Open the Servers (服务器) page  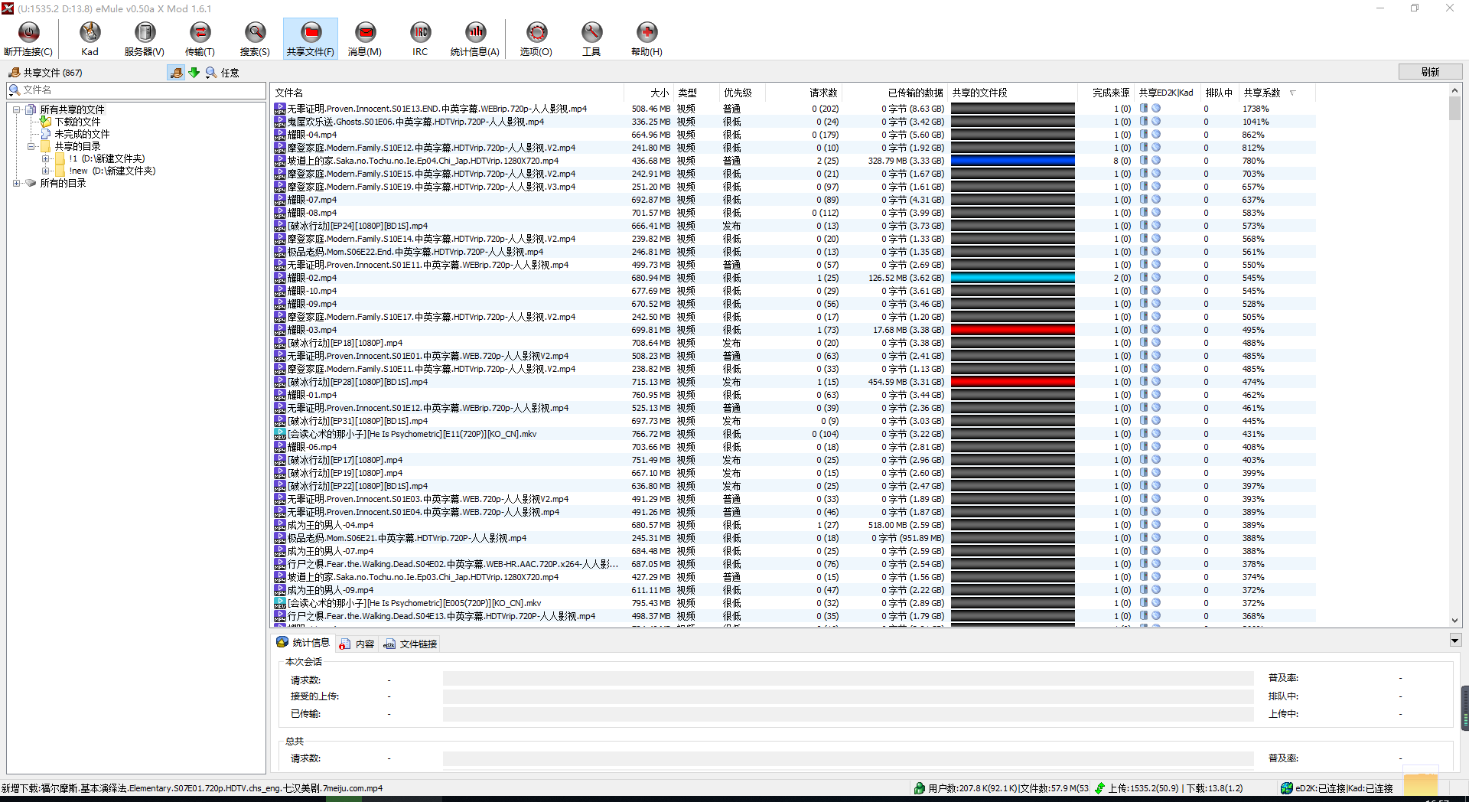[145, 38]
